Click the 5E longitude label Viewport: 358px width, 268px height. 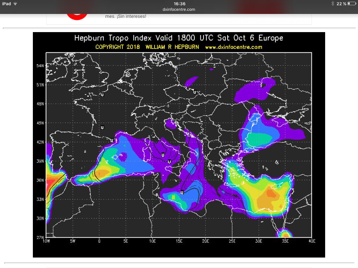126,241
